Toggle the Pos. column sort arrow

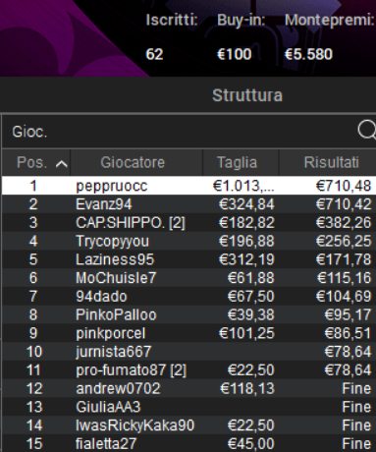click(x=62, y=163)
